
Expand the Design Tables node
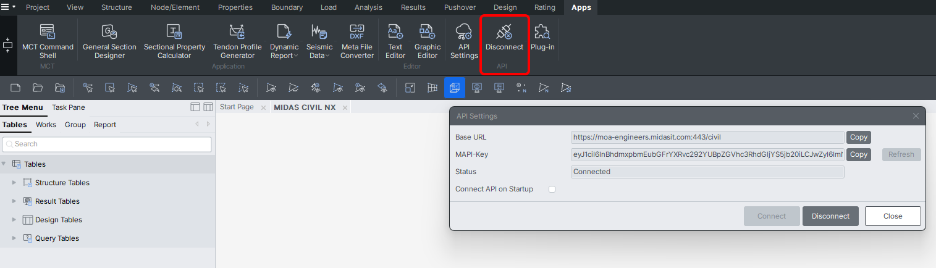15,220
